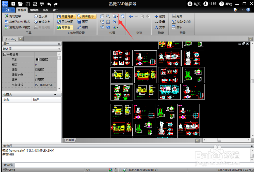Click the 购买 purchase button

pos(194,4)
